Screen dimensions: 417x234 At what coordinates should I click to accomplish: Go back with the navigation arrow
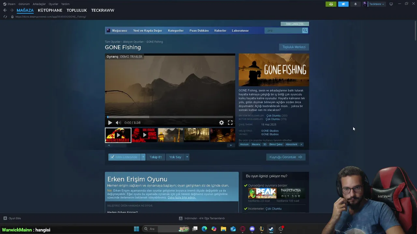coord(5,10)
